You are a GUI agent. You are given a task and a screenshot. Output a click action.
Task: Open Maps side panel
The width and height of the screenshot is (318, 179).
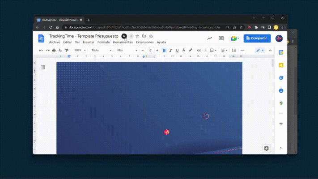coord(281,103)
